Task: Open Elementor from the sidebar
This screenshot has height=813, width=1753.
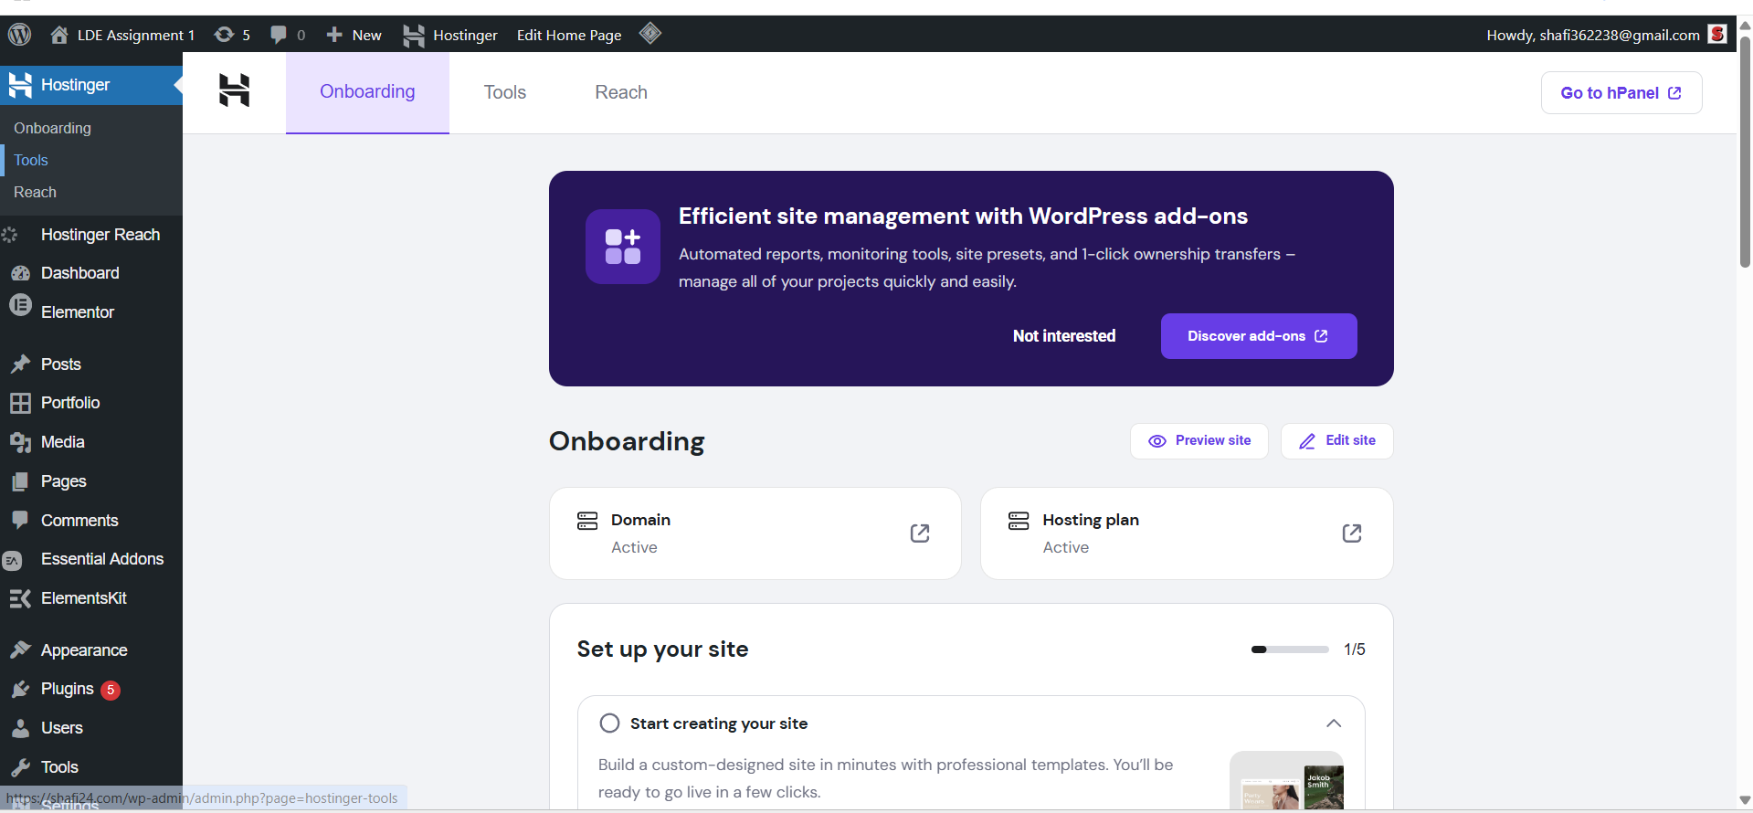Action: coord(78,312)
